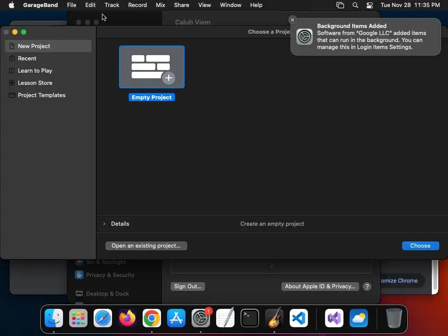Select New Project in the sidebar
Viewport: 448px width, 336px height.
(x=48, y=46)
